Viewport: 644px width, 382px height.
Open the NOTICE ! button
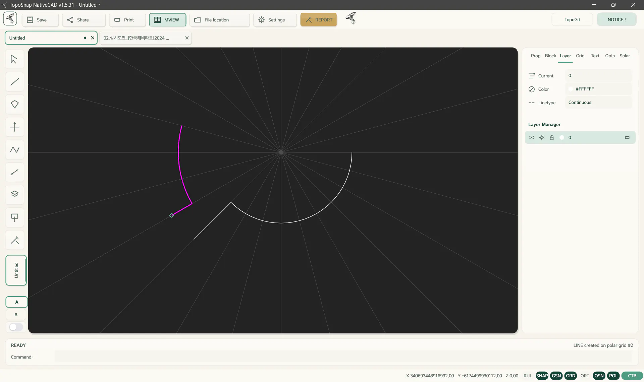tap(616, 19)
